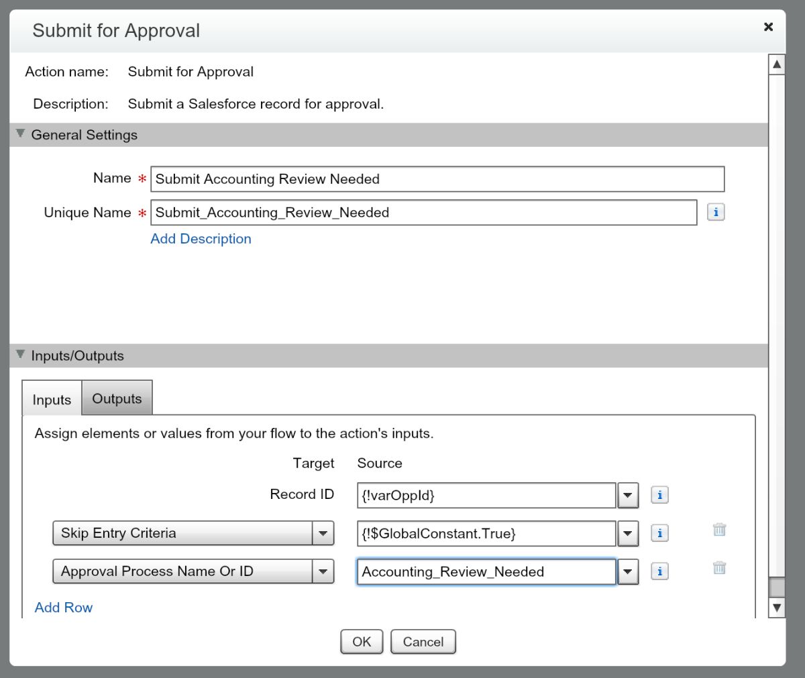The image size is (805, 678).
Task: Click the info icon for Approval Process Name row
Action: (660, 571)
